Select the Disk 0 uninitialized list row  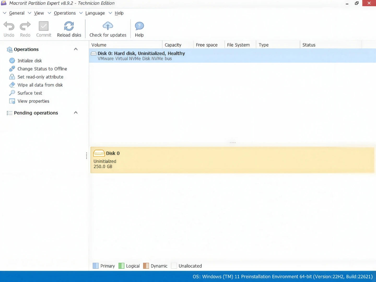tap(232, 56)
